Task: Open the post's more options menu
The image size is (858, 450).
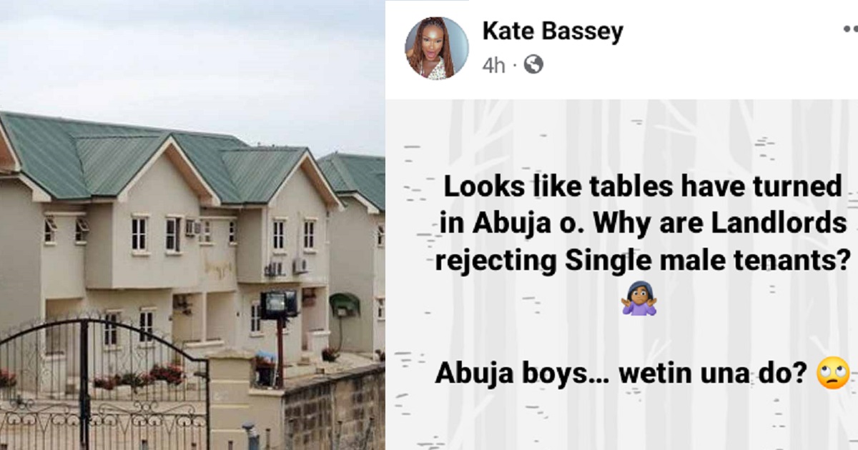Action: (849, 31)
